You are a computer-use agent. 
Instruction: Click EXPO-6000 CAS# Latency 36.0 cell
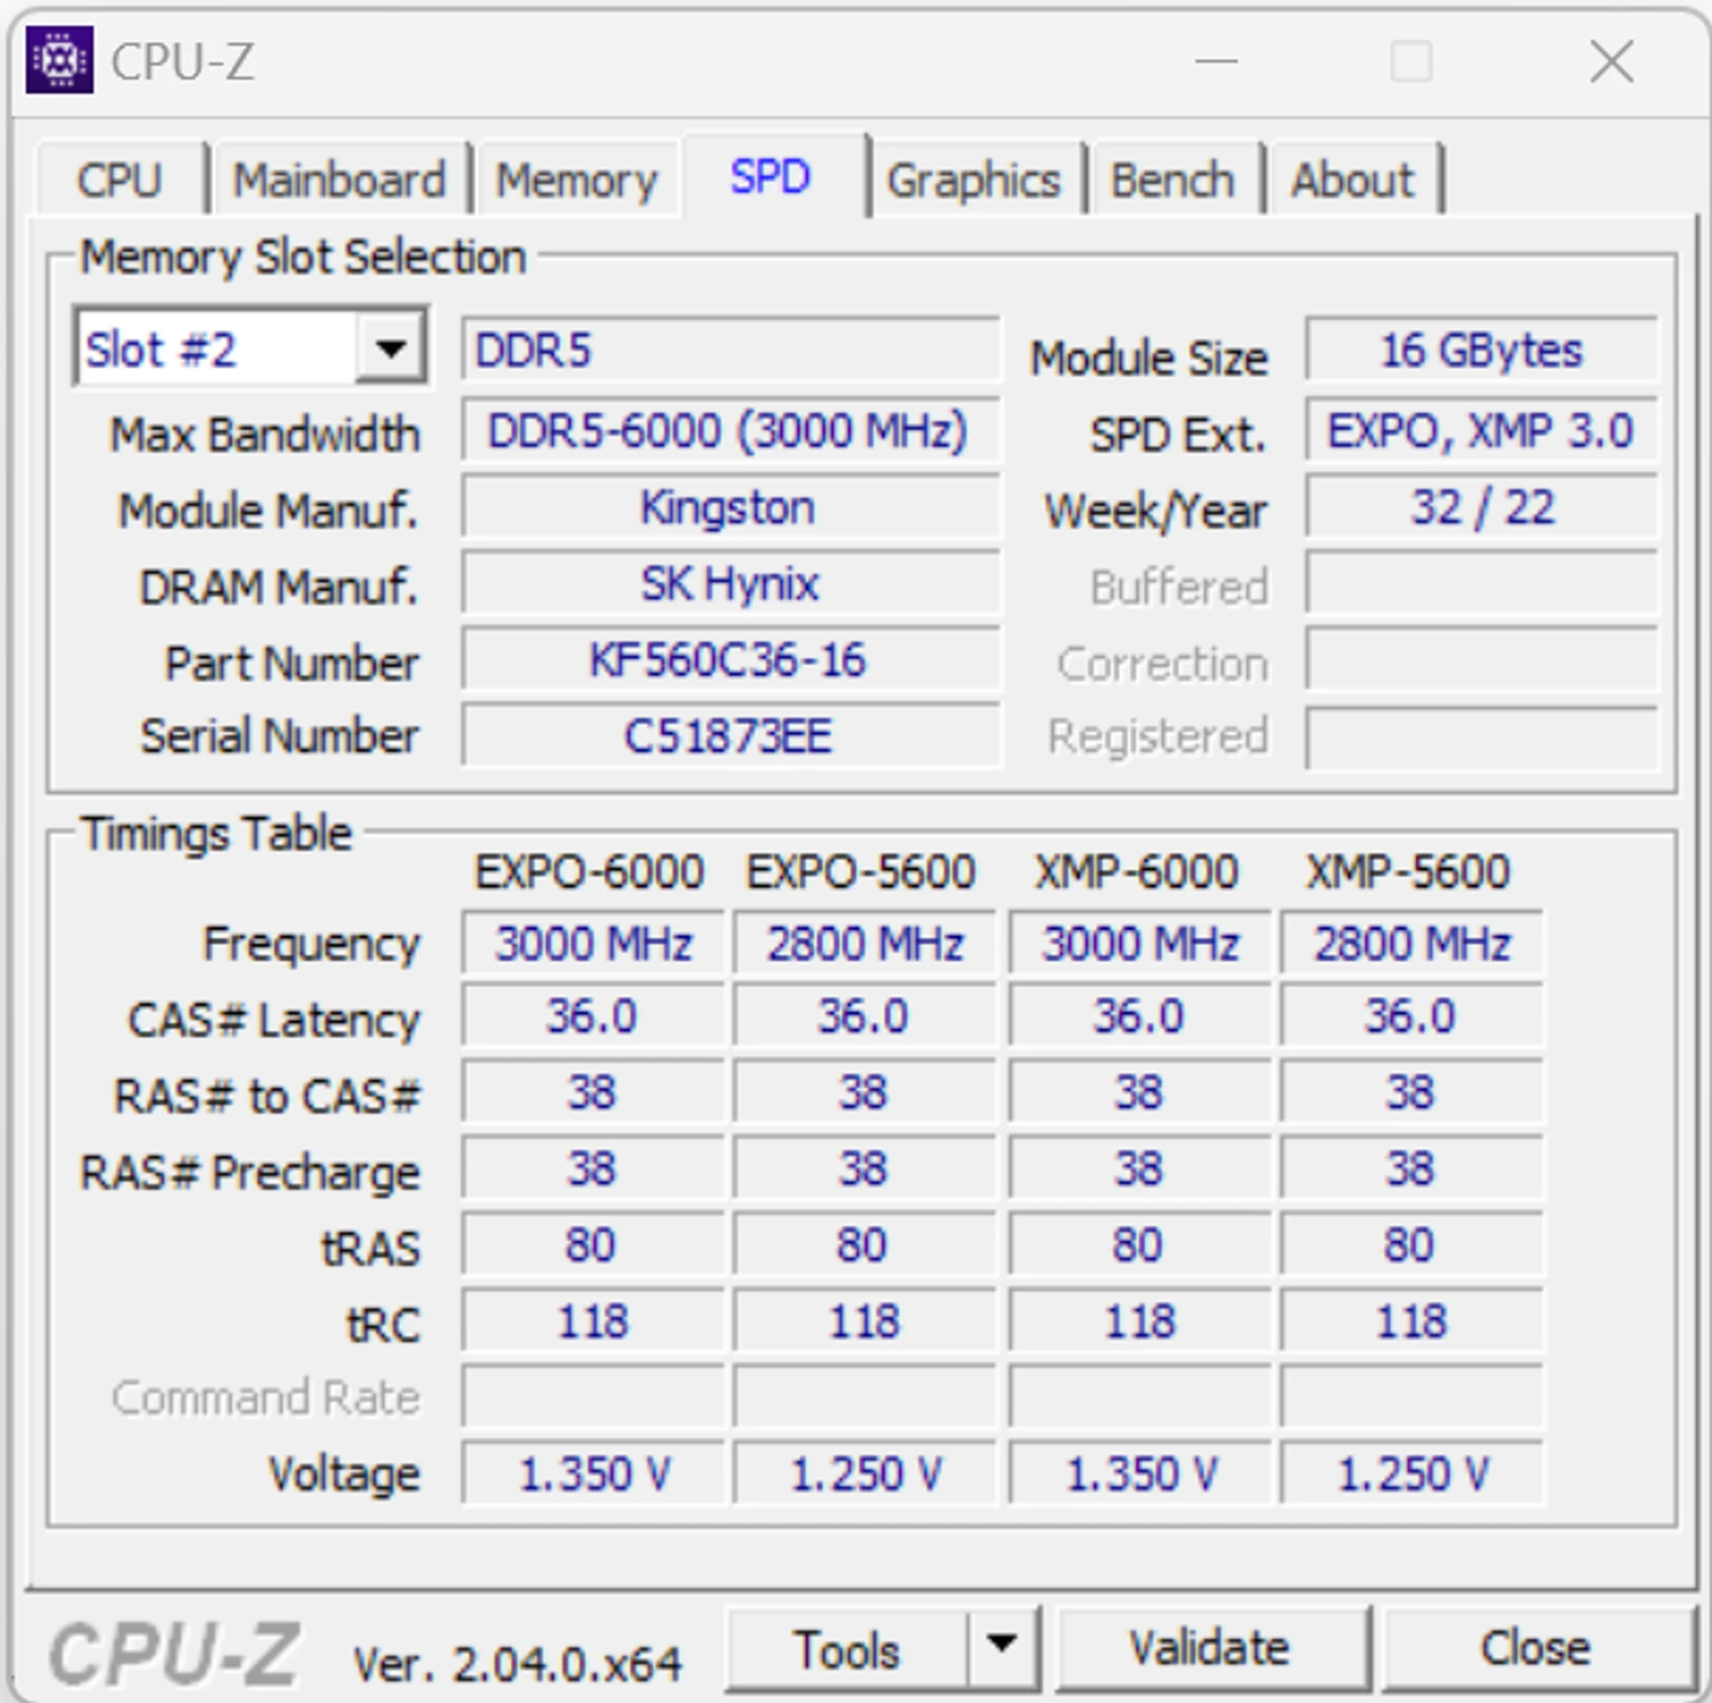coord(593,1016)
